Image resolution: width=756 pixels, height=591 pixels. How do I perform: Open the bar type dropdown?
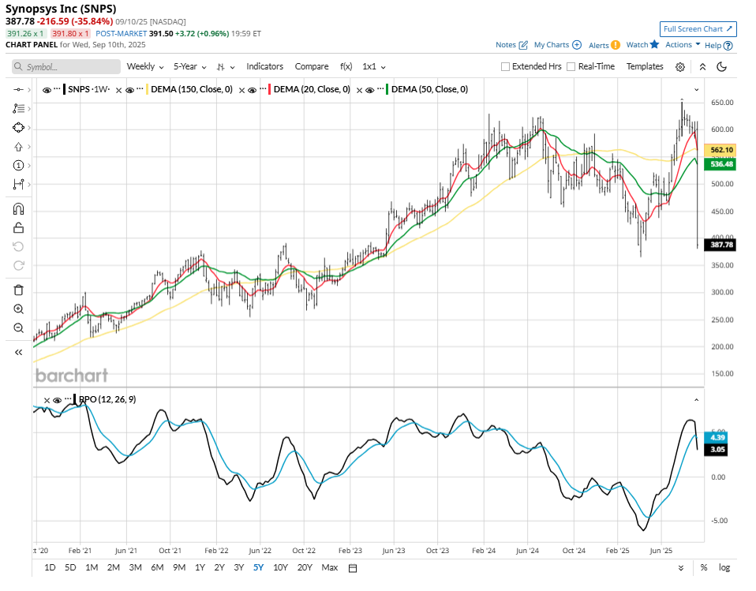[x=226, y=67]
